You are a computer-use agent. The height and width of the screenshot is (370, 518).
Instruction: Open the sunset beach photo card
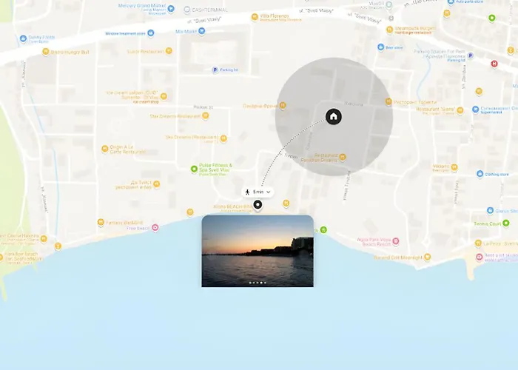point(258,251)
